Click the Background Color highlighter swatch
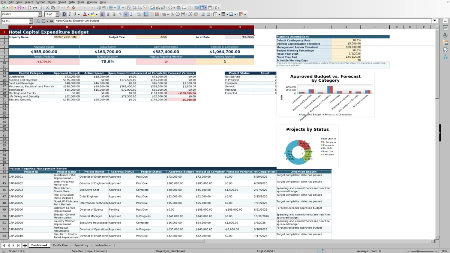The width and height of the screenshot is (450, 253). pyautogui.click(x=93, y=14)
